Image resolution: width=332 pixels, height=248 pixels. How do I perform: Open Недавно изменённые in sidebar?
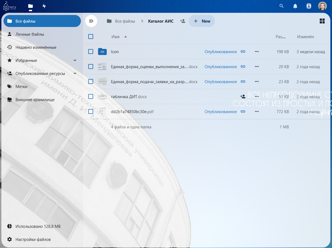coord(36,47)
